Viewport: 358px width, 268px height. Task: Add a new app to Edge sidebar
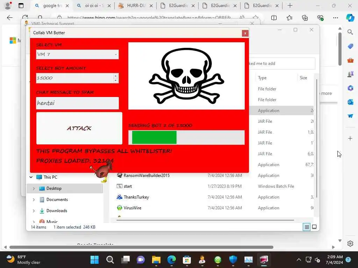[x=350, y=138]
